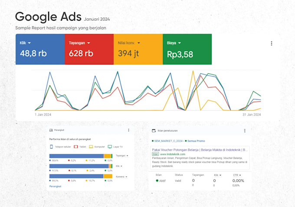Click the Layar TV legend icon

(x=110, y=147)
